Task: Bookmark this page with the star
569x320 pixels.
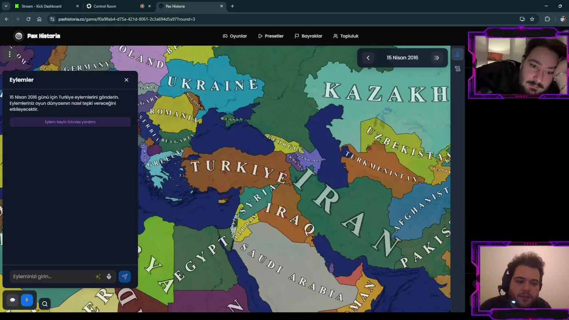Action: [532, 19]
